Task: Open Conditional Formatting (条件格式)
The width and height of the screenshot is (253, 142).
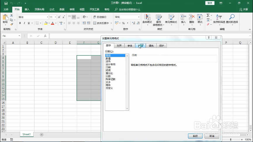Action: [x=147, y=20]
